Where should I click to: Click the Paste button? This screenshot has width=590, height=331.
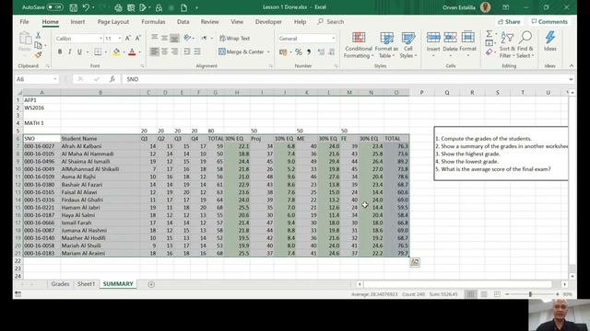[25, 42]
